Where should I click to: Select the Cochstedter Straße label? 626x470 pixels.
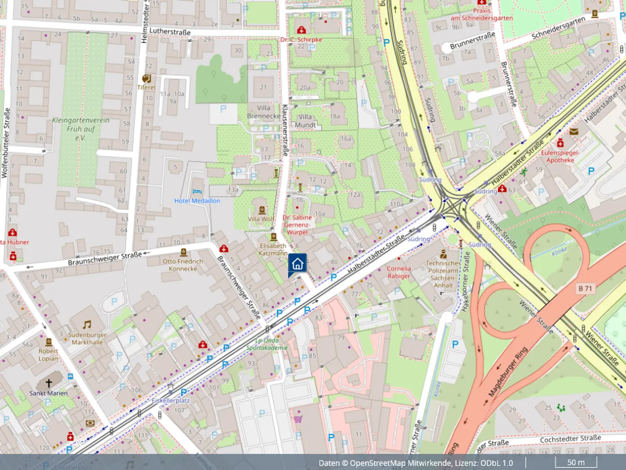[571, 439]
